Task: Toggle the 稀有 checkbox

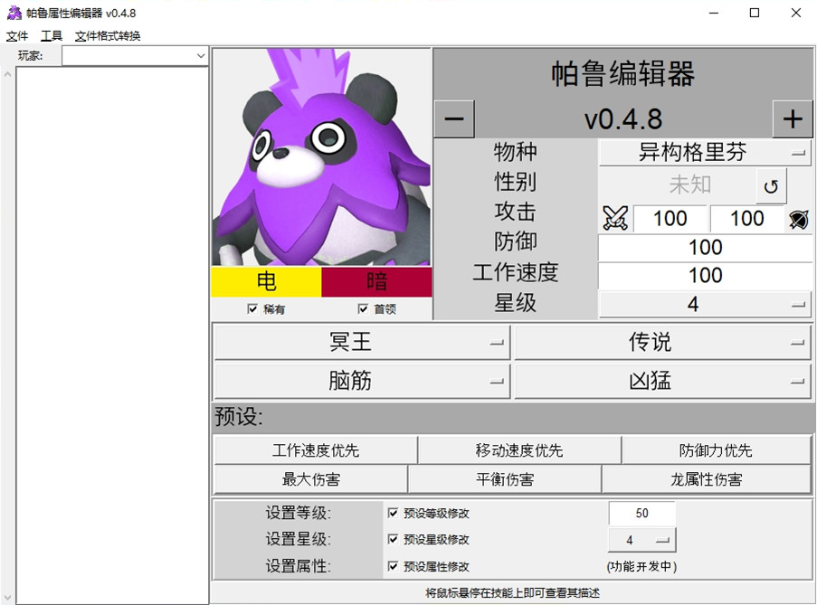Action: 252,309
